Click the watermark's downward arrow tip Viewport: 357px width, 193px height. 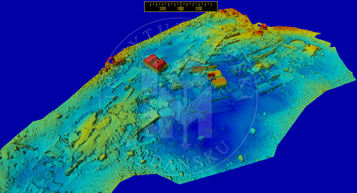pyautogui.click(x=186, y=147)
